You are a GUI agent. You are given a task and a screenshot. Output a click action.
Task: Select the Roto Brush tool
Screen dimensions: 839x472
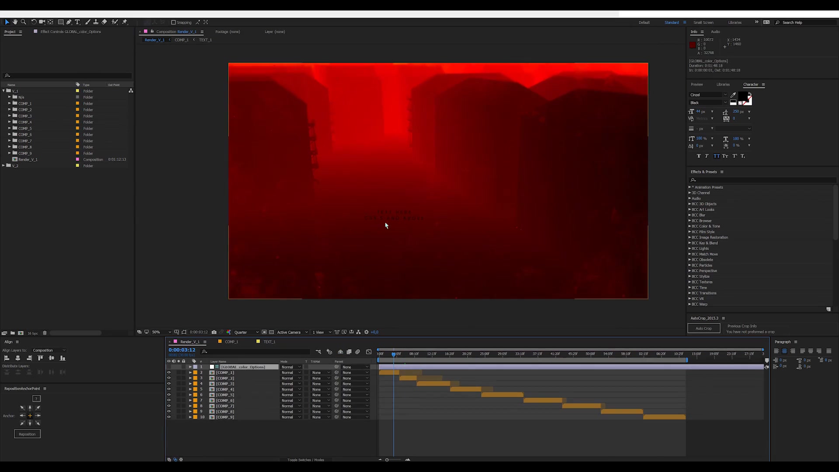pos(114,22)
